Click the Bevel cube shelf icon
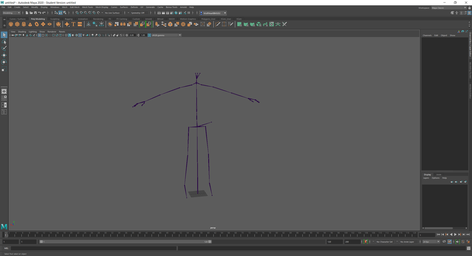 tap(170, 24)
